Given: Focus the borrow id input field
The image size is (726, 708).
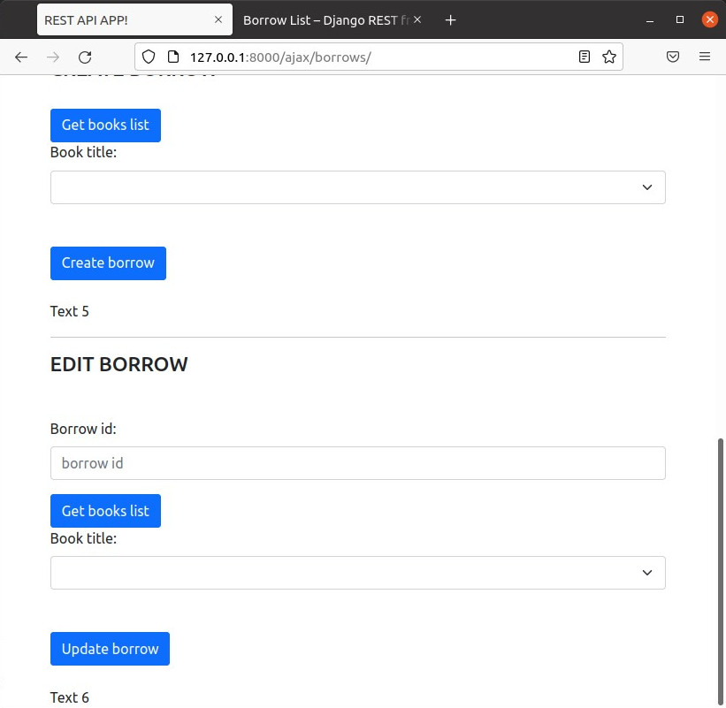Looking at the screenshot, I should pos(357,463).
